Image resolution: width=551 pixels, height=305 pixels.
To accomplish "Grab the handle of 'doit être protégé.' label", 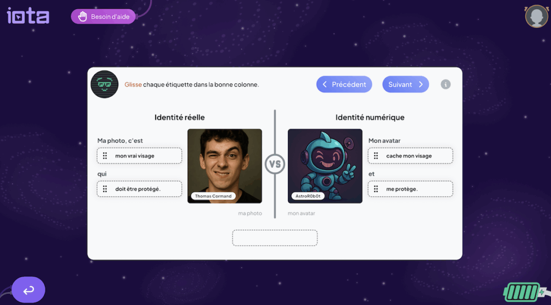I will click(x=105, y=189).
